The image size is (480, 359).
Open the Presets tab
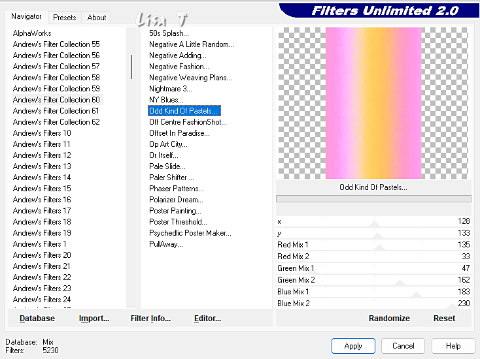tap(64, 18)
